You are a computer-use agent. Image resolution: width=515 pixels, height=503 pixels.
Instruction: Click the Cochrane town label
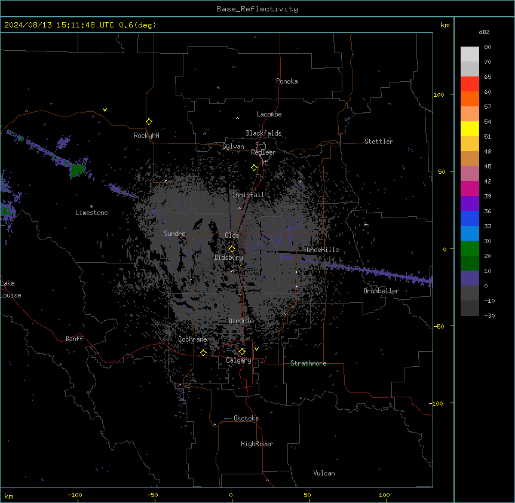(192, 339)
